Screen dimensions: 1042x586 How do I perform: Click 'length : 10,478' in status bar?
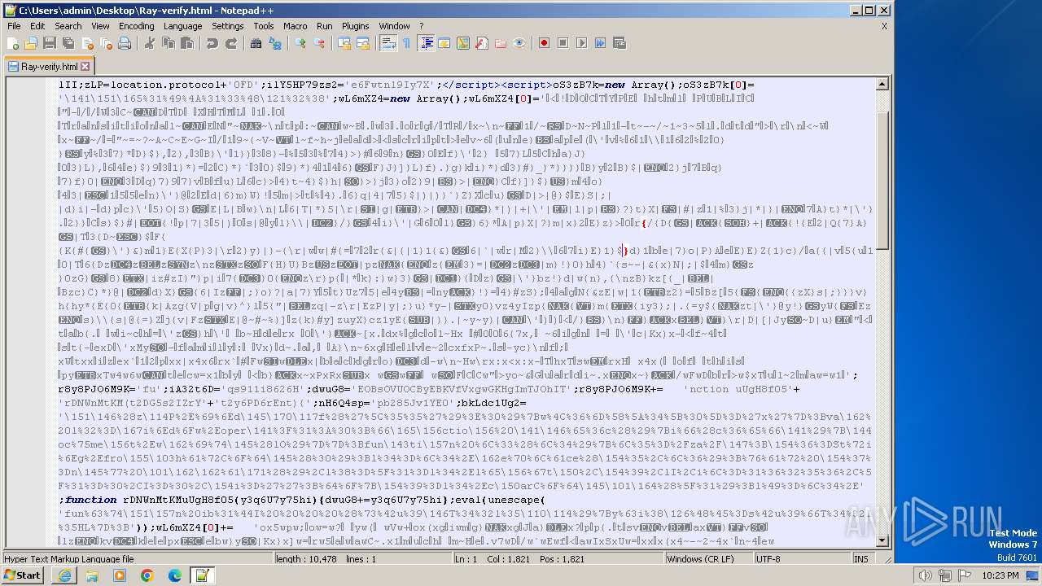coord(306,559)
